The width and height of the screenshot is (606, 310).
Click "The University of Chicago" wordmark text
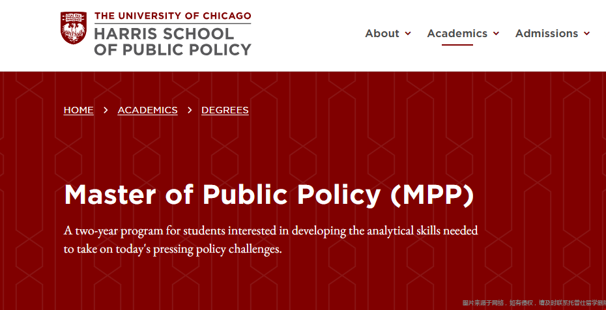point(173,16)
